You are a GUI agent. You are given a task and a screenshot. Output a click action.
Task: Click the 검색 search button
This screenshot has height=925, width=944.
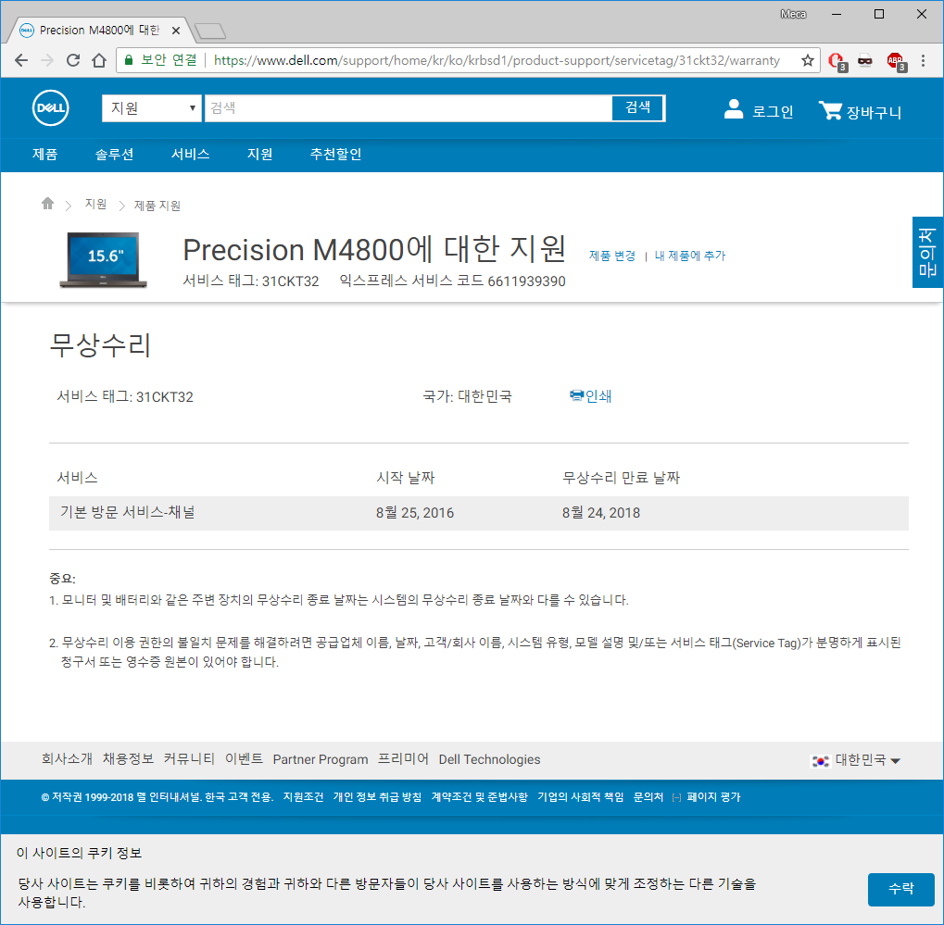637,107
